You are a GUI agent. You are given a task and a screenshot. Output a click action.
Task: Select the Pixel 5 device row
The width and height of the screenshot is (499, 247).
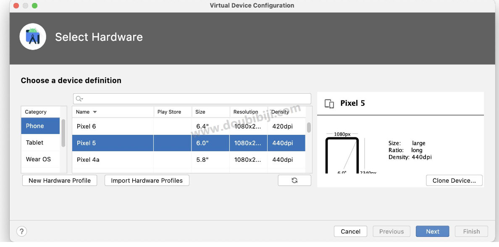click(x=189, y=143)
